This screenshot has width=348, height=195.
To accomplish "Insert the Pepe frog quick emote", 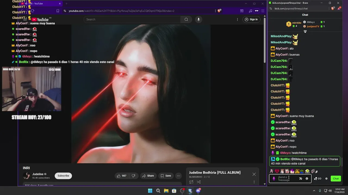I will click(x=302, y=171).
